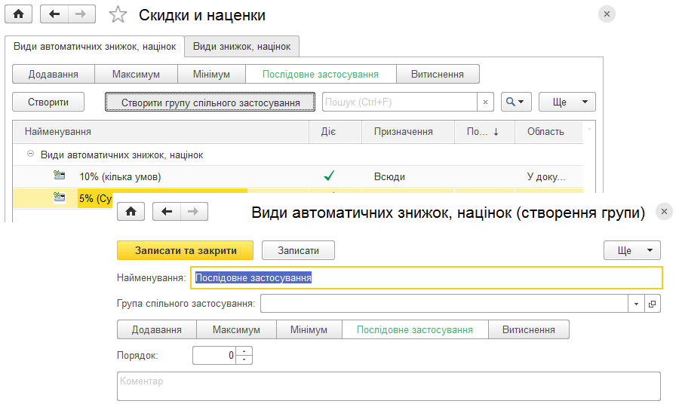Click the Область column header
This screenshot has width=679, height=407.
tap(548, 131)
